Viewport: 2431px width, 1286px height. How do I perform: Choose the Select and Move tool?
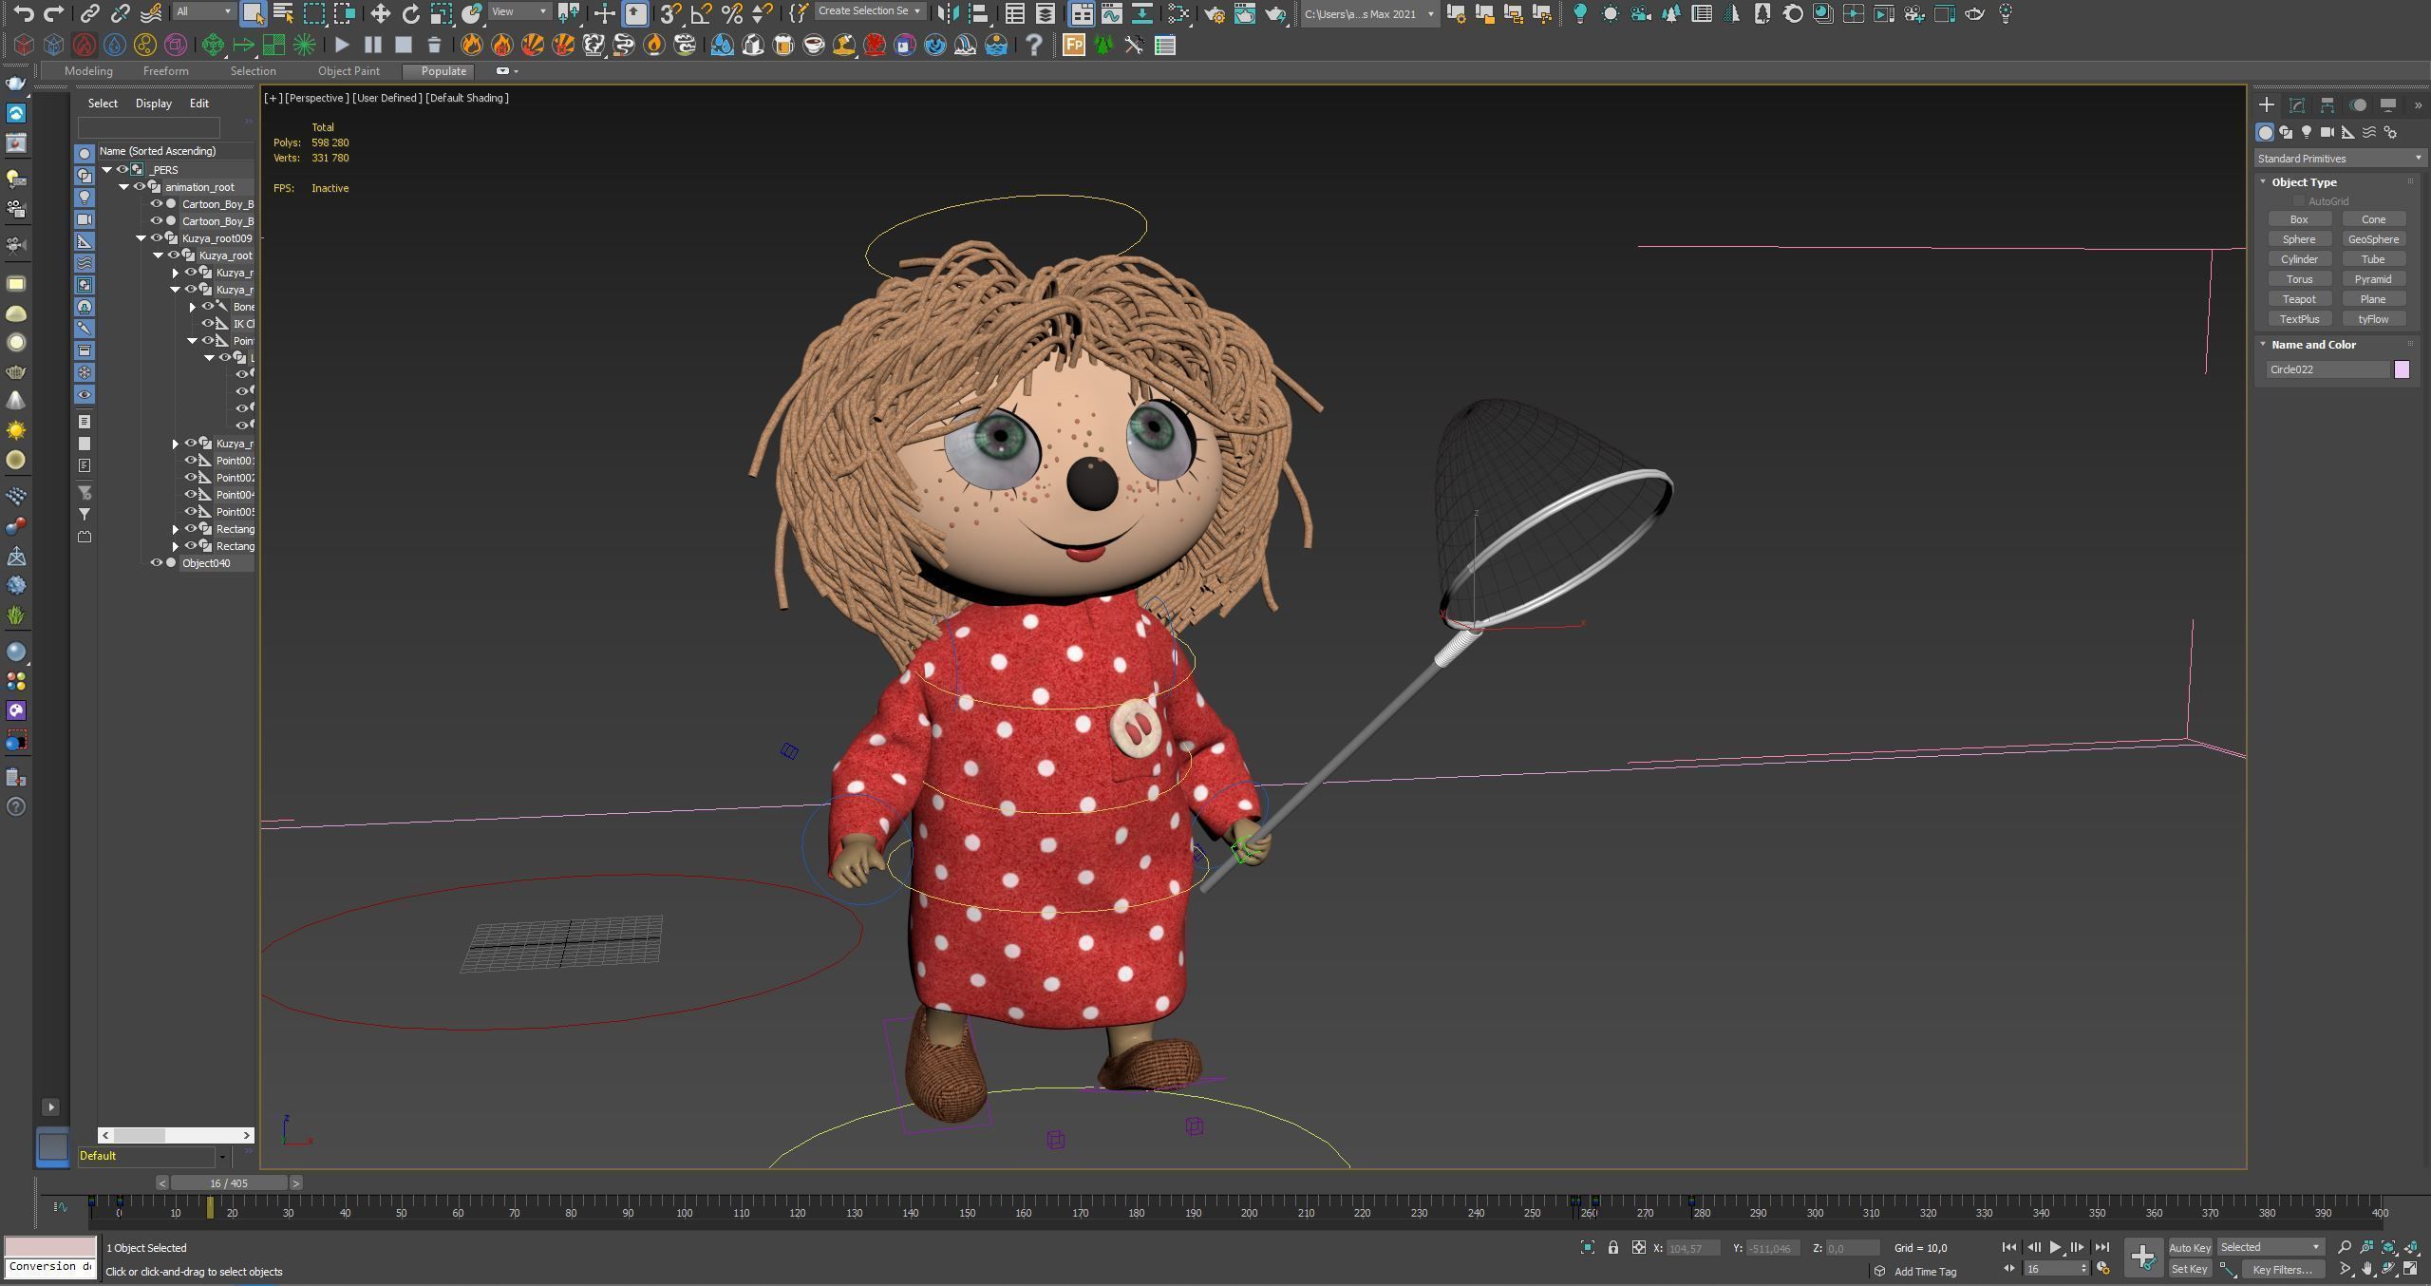[380, 13]
